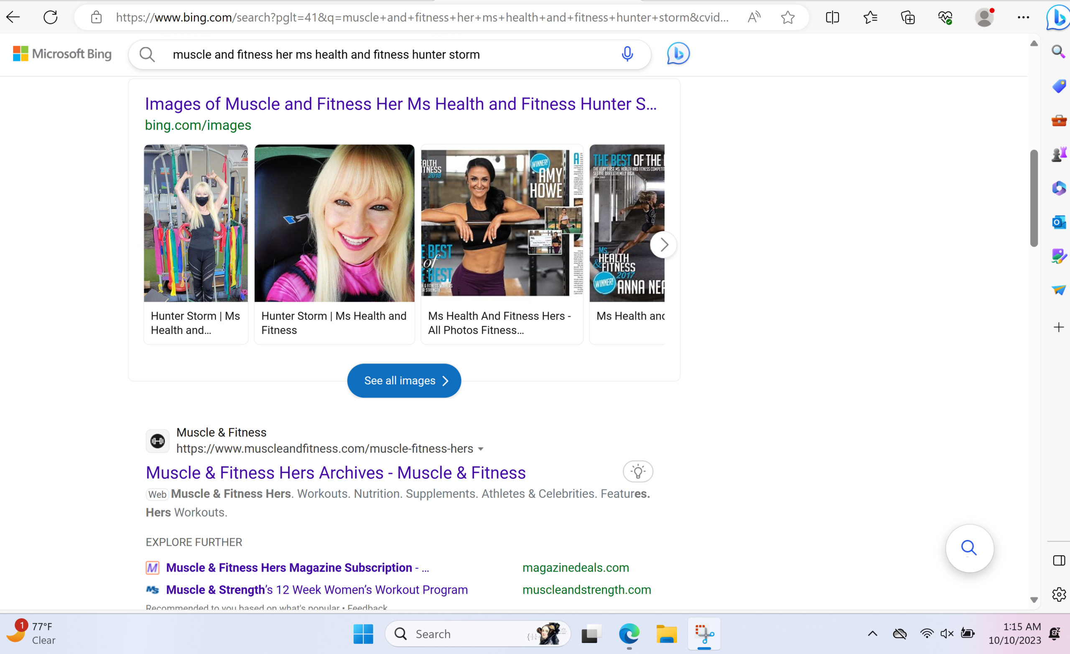Image resolution: width=1070 pixels, height=654 pixels.
Task: Open gym photo thumbnail of Hunter Storm
Action: tap(196, 223)
